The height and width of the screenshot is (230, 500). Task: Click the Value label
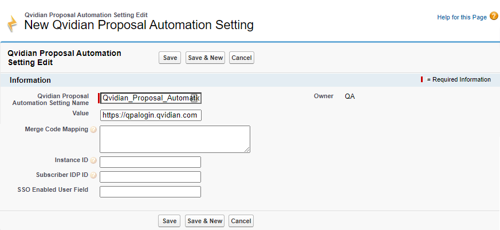point(81,113)
